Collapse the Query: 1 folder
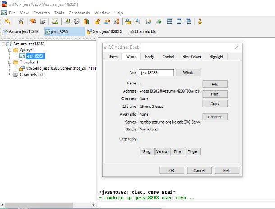The width and height of the screenshot is (275, 209). [9, 50]
